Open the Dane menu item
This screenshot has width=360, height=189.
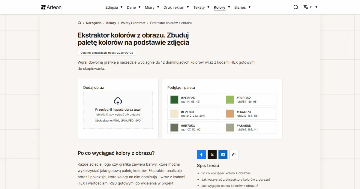coord(131,7)
